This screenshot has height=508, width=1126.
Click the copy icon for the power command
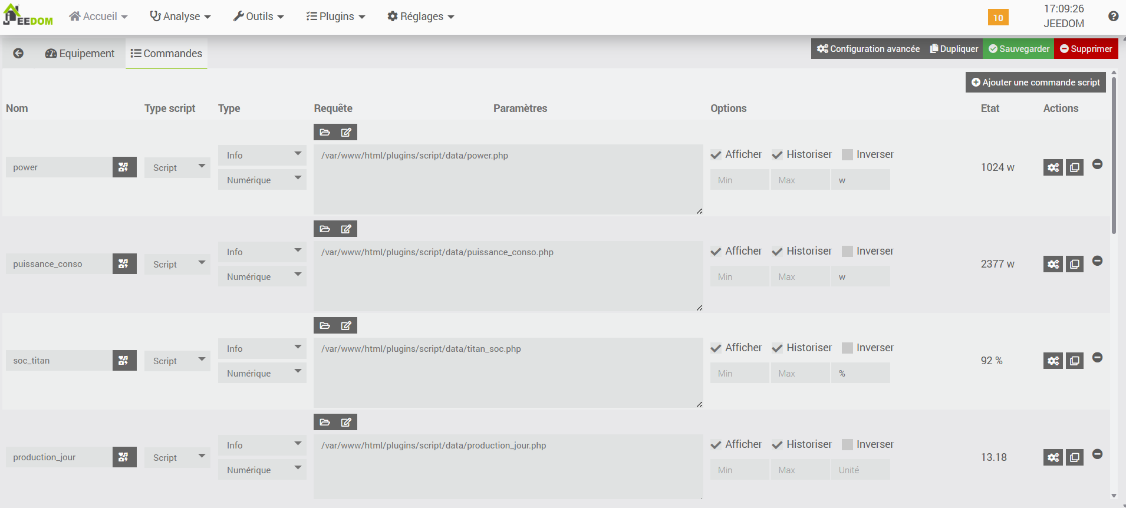(x=1075, y=168)
